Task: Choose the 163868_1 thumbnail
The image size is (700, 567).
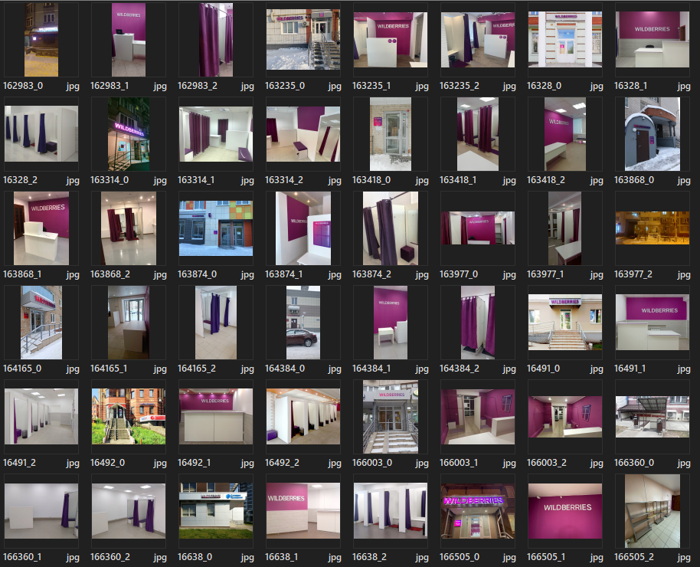Action: pyautogui.click(x=41, y=228)
